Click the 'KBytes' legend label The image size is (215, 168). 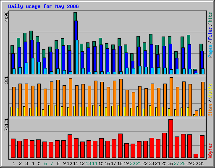[x=210, y=151]
